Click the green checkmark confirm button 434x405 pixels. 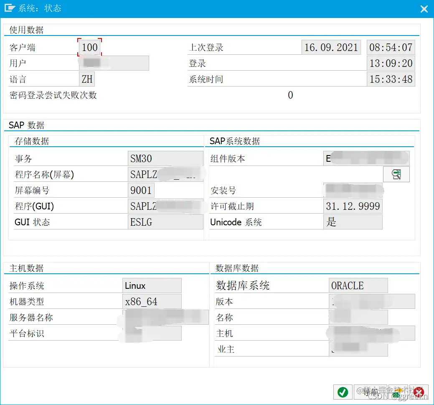pos(343,392)
